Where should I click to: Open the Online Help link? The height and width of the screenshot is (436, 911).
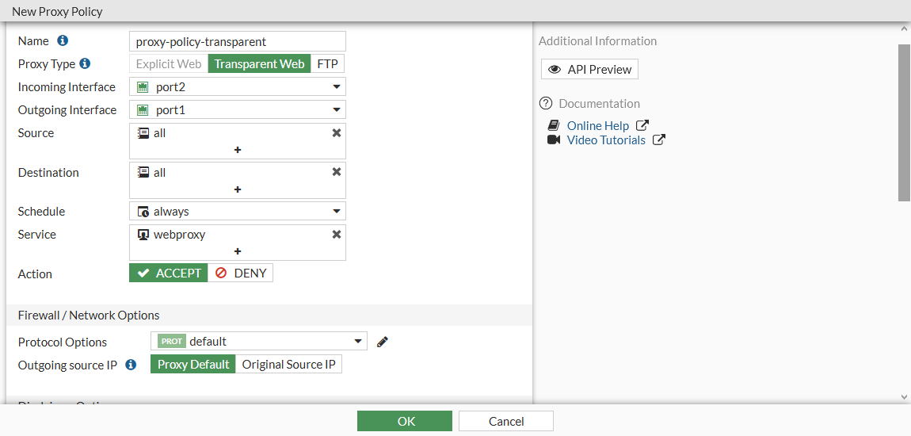pyautogui.click(x=598, y=125)
